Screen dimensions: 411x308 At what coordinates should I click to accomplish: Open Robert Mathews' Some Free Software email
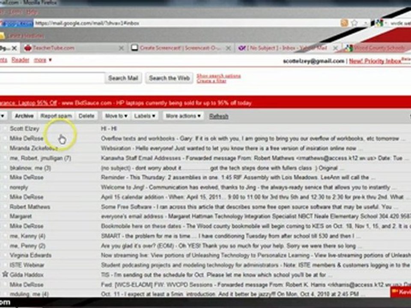(x=205, y=207)
